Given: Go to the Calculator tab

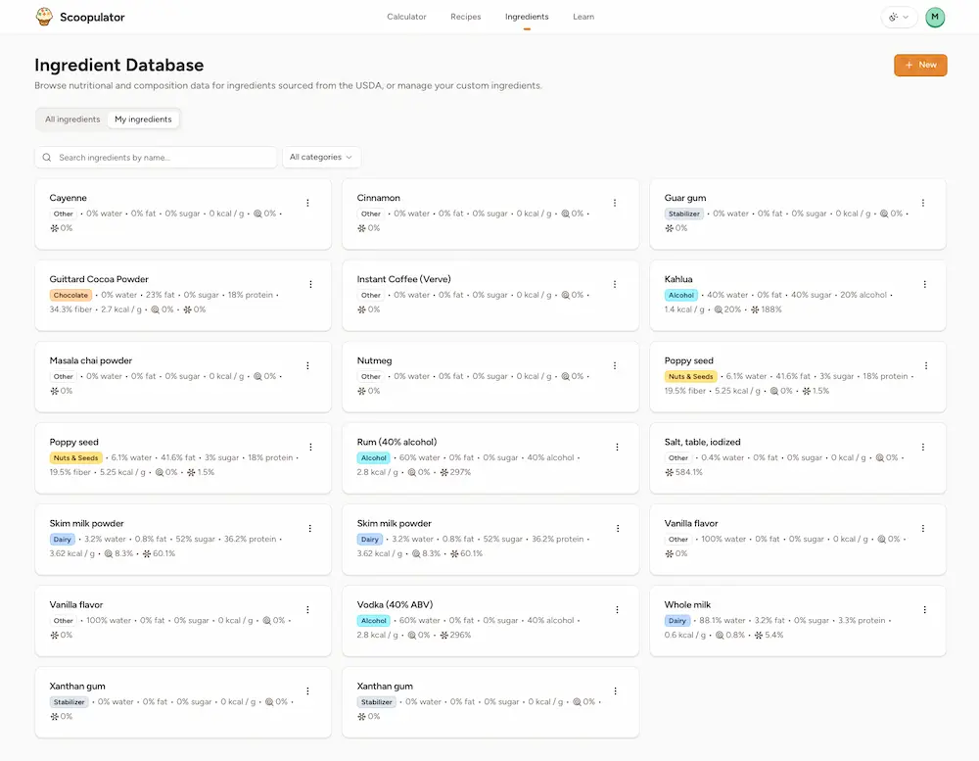Looking at the screenshot, I should [406, 17].
